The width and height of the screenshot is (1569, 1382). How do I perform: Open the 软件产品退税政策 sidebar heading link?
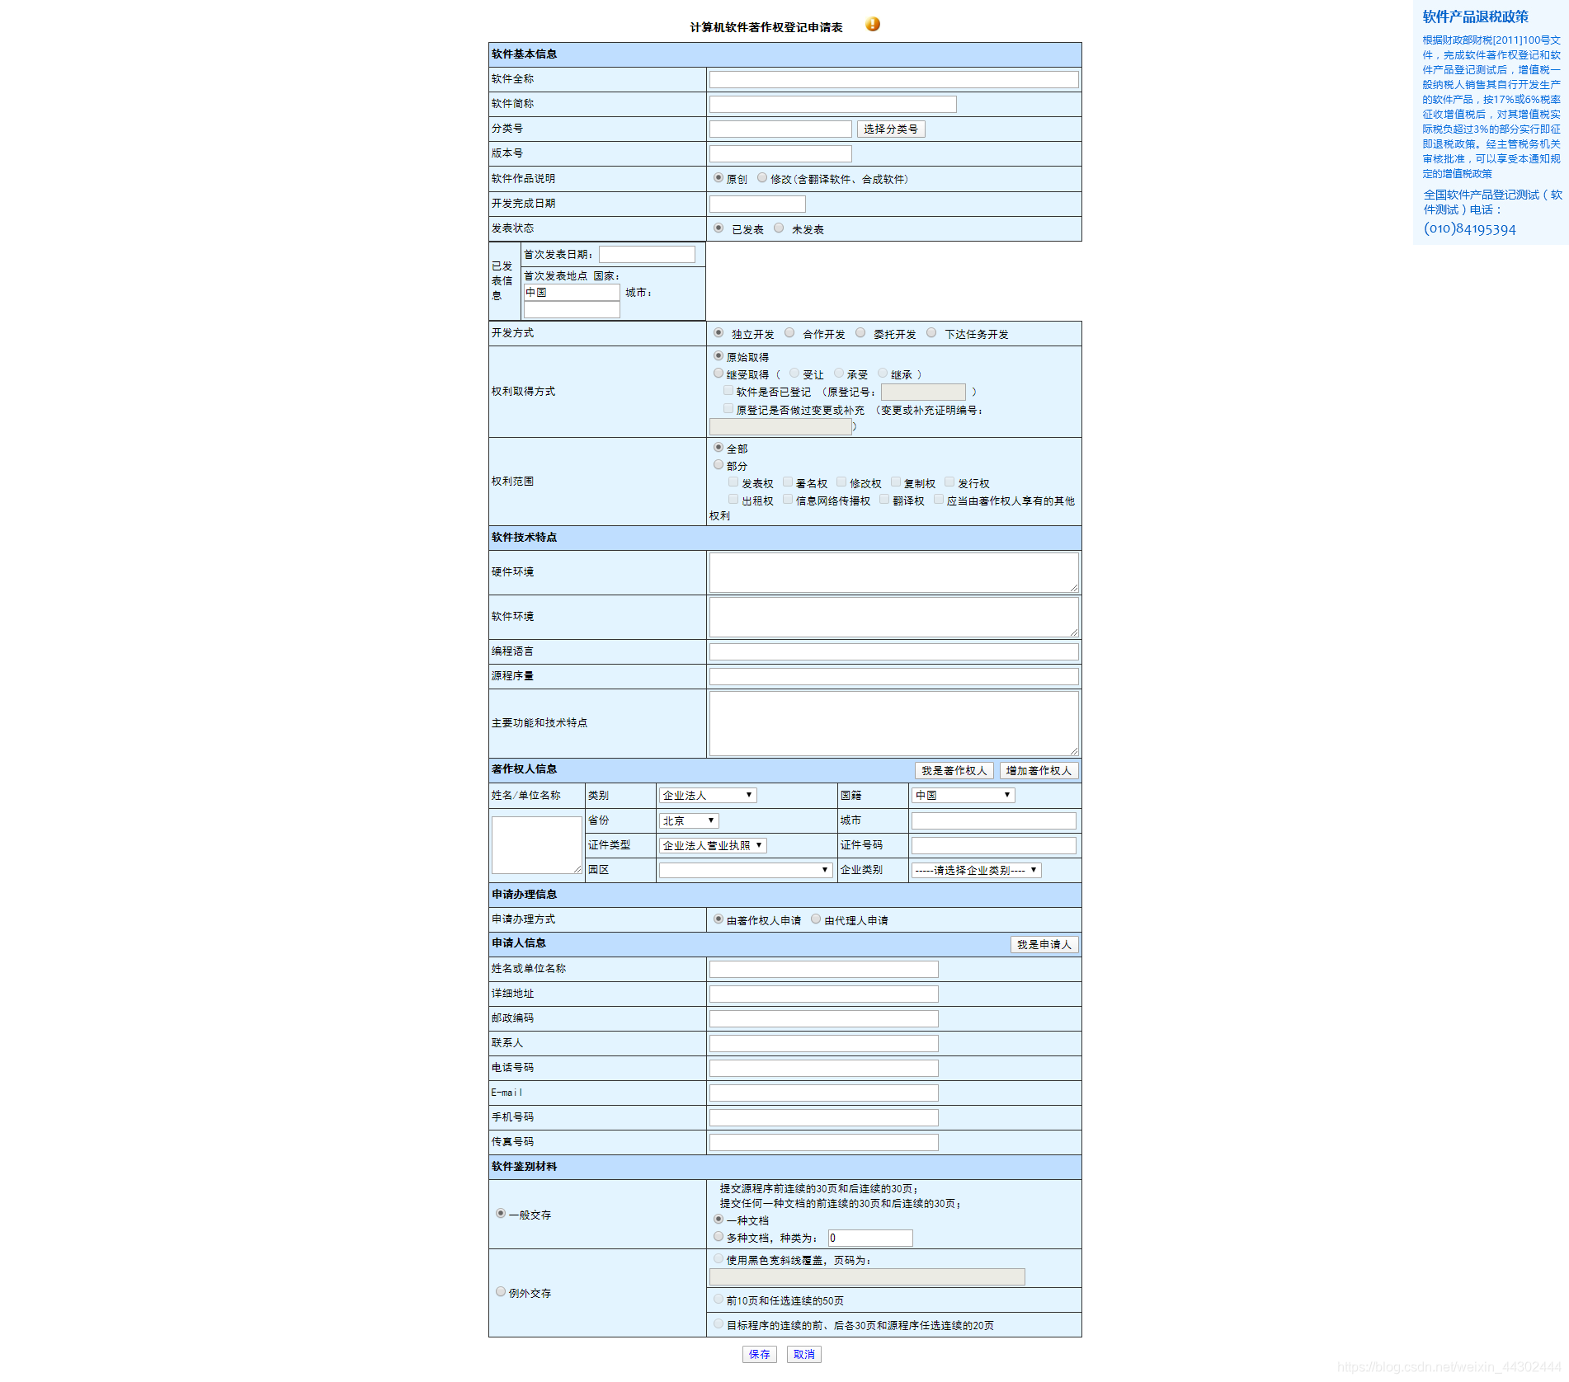click(1475, 17)
